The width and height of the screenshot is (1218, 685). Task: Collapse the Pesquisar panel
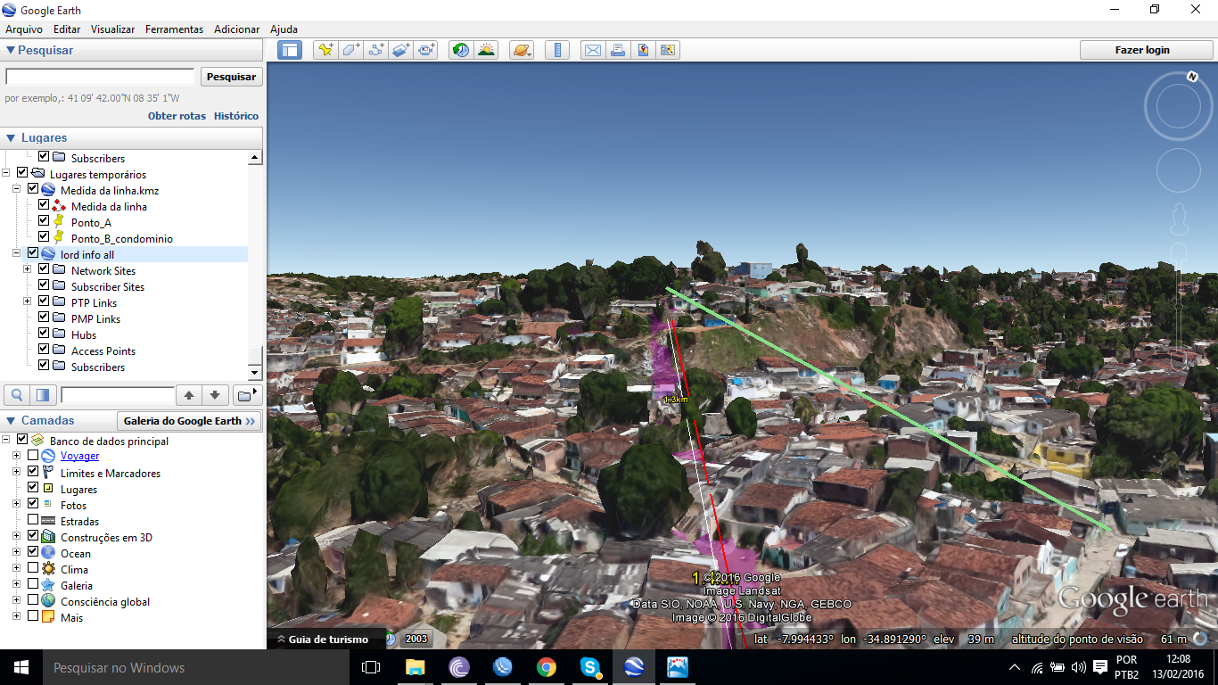pyautogui.click(x=11, y=51)
